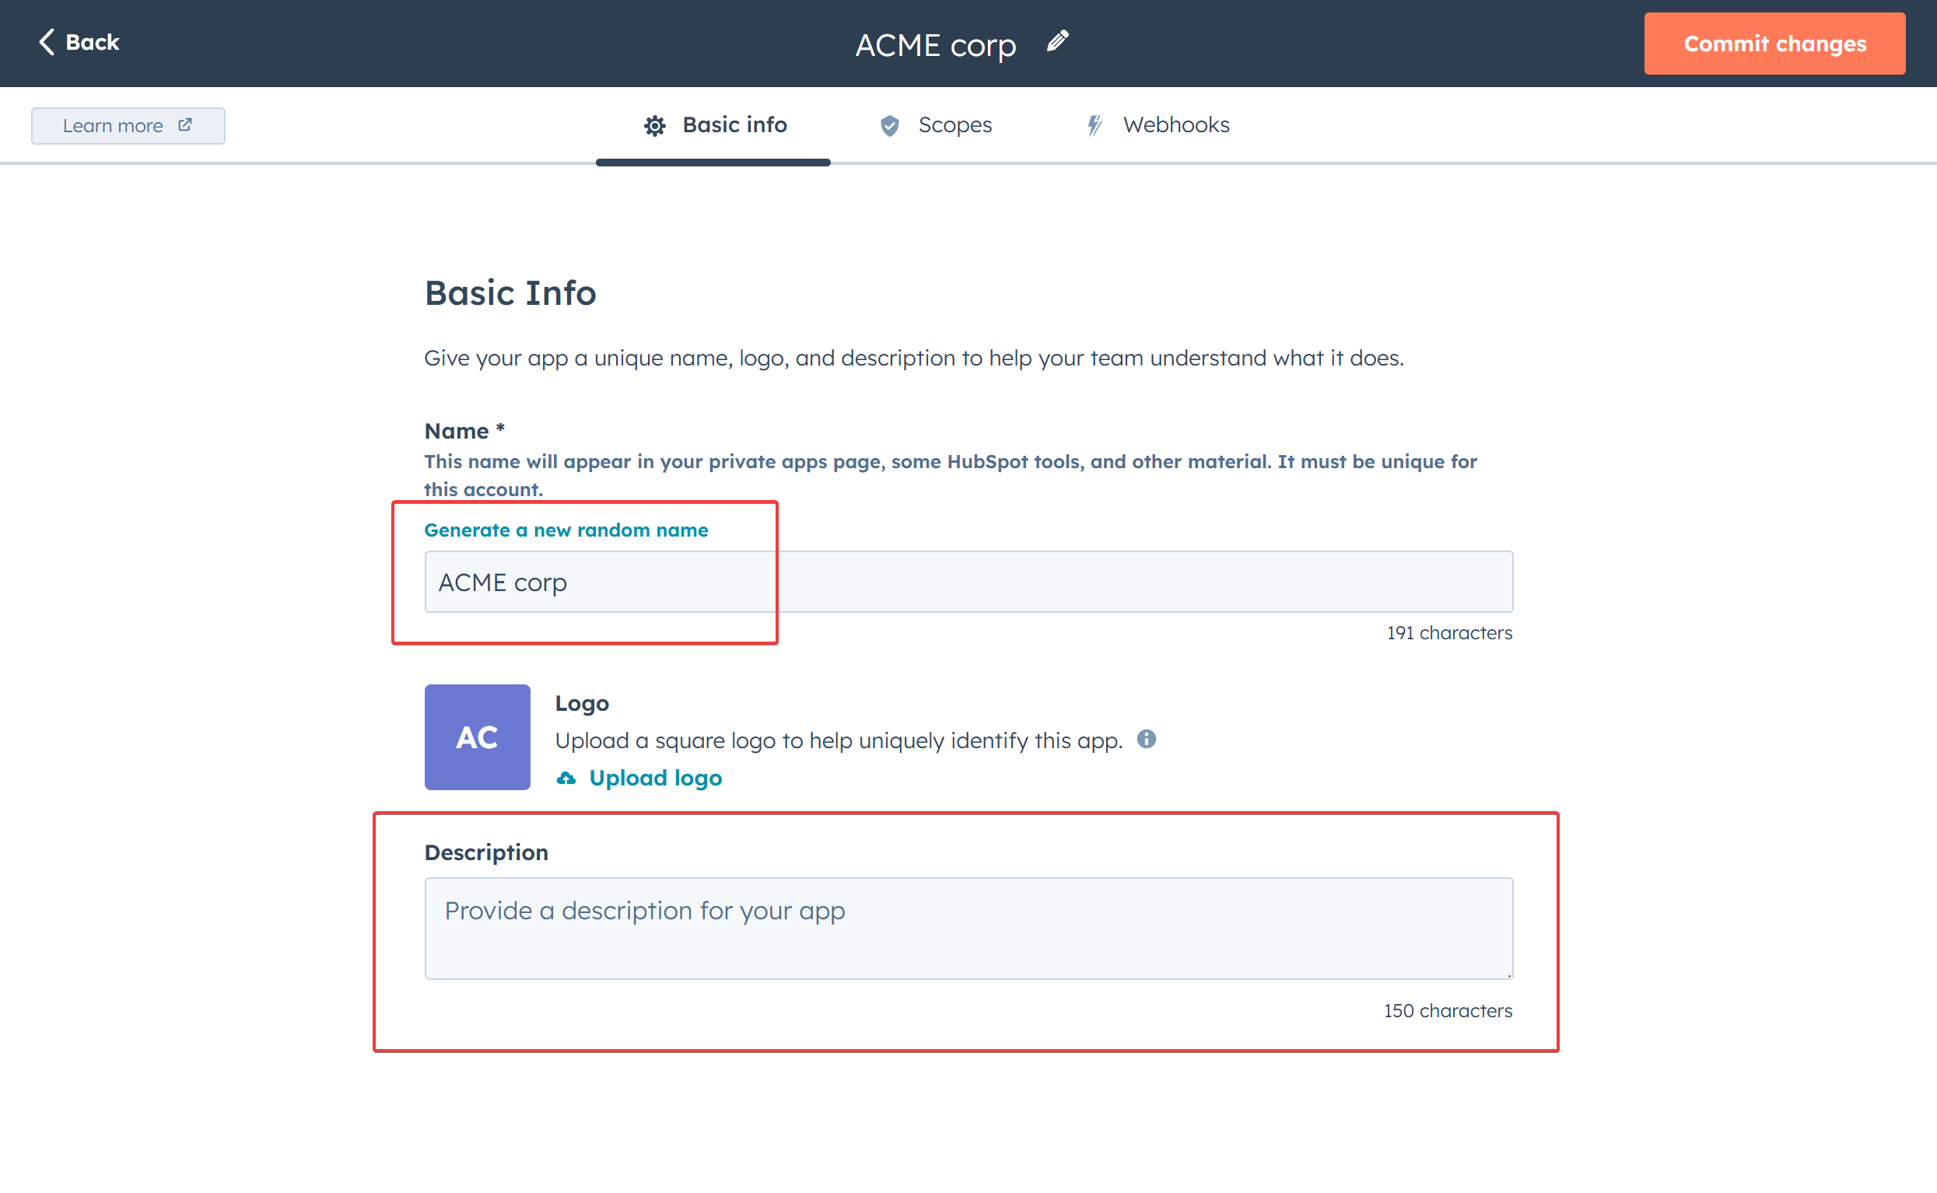Click the shield icon on Scopes tab

[890, 125]
